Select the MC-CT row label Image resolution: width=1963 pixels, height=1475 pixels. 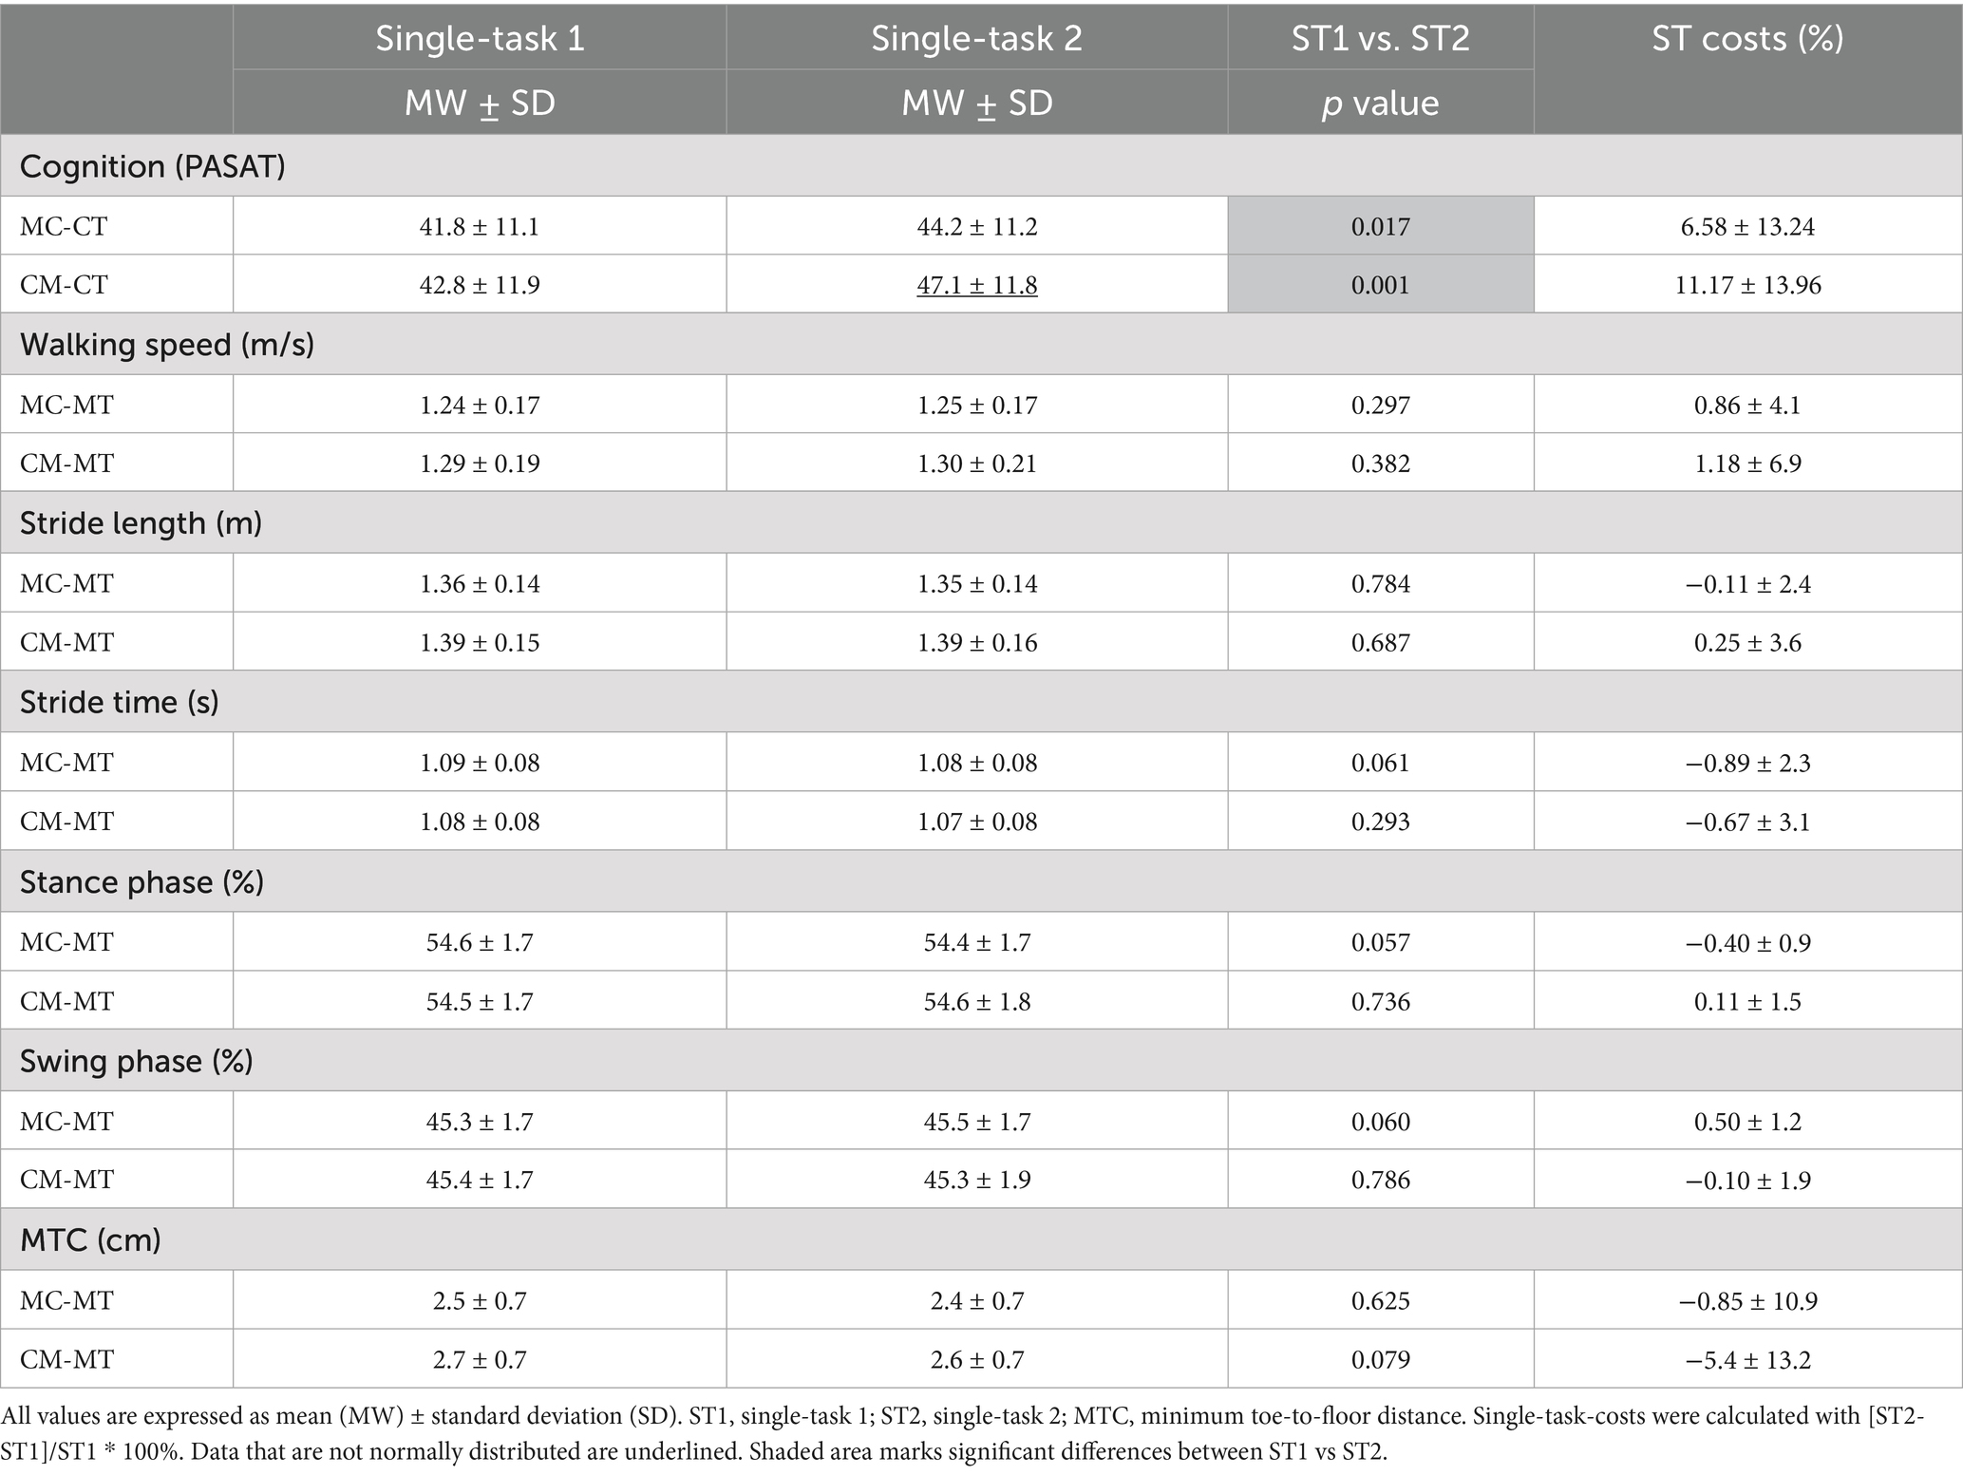click(x=64, y=226)
